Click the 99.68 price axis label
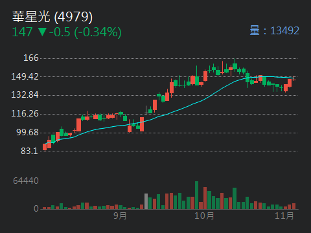The image size is (311, 233). coord(27,132)
